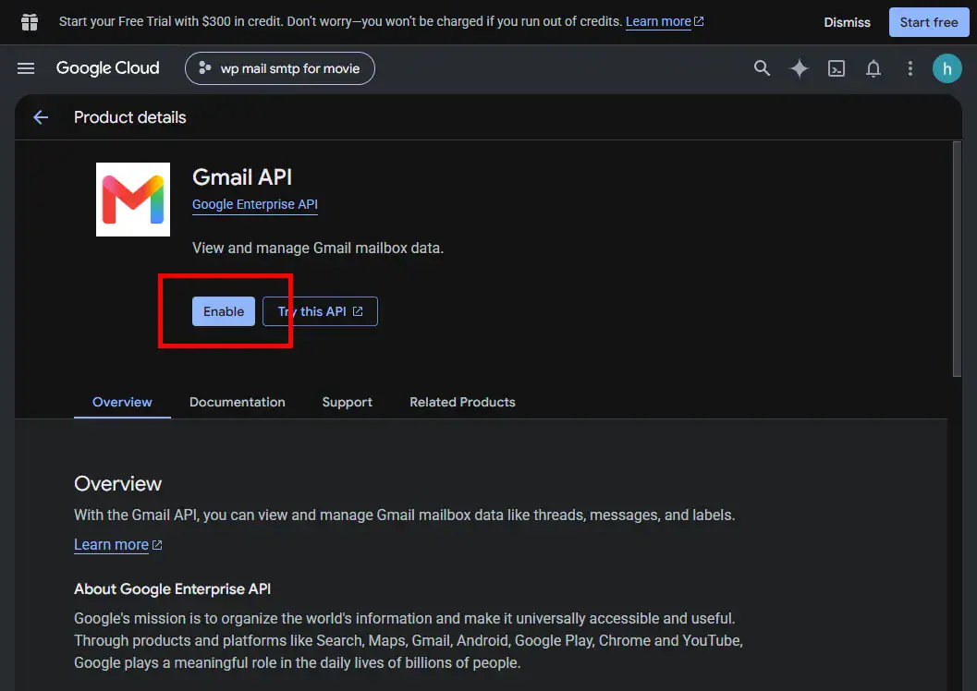Open the three-dot more options menu

click(910, 68)
